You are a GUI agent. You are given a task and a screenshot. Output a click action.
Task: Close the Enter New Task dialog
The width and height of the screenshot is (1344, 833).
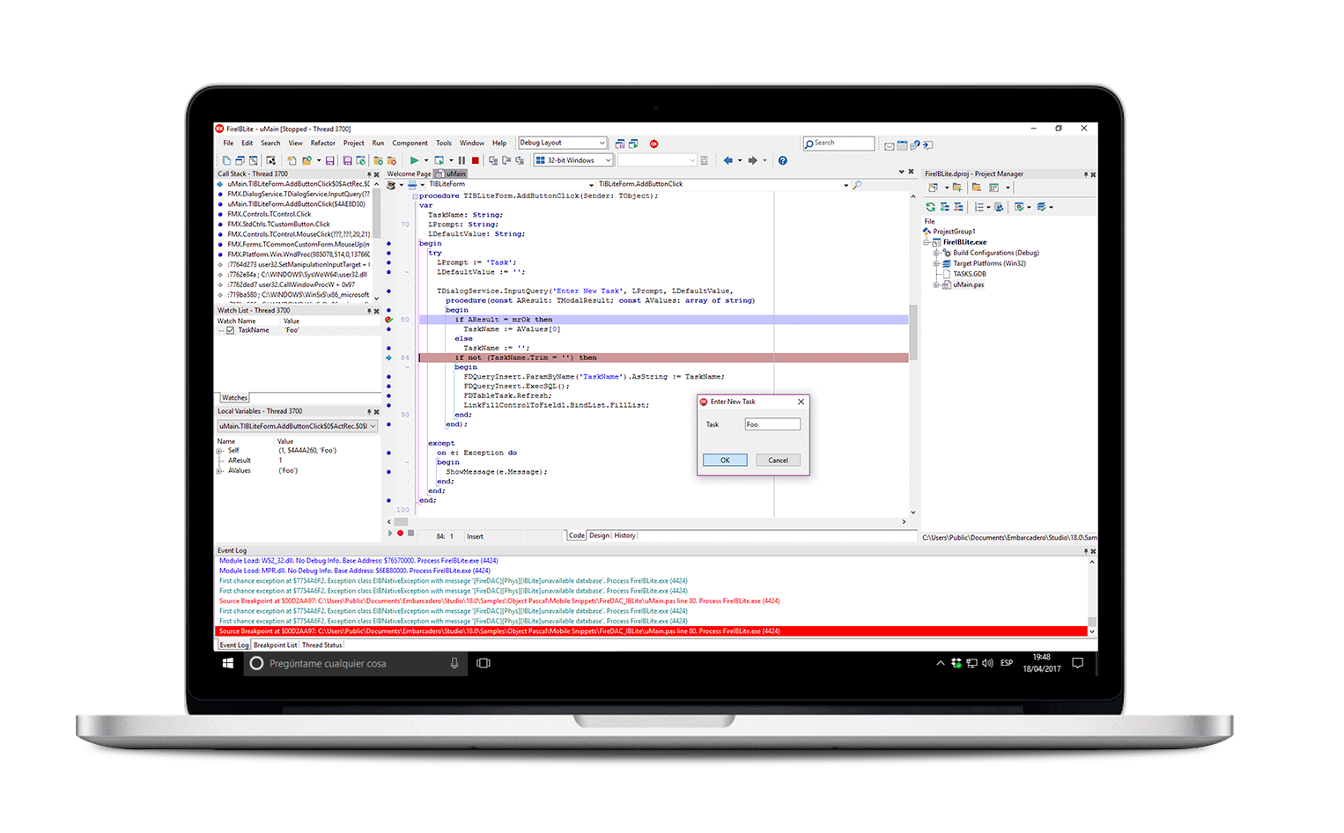(x=801, y=402)
